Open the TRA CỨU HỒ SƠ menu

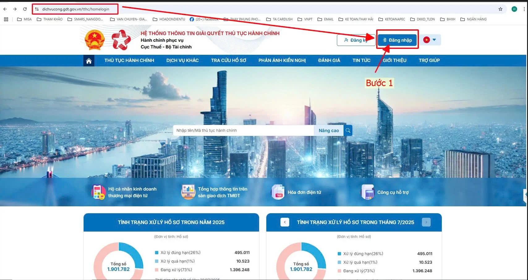coord(228,61)
